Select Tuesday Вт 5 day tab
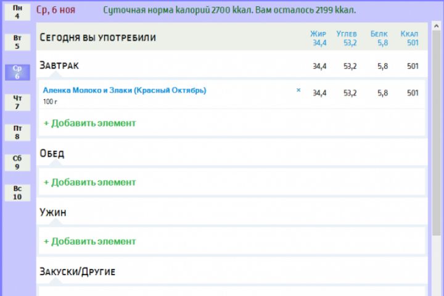Image resolution: width=444 pixels, height=296 pixels. coord(17,42)
